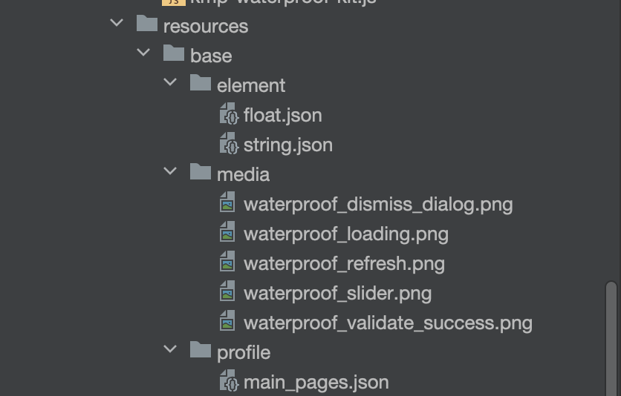
Task: Collapse the base folder chevron
Action: point(143,53)
